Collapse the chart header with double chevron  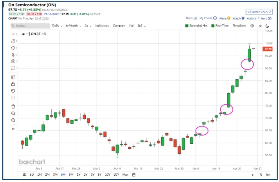[260, 26]
